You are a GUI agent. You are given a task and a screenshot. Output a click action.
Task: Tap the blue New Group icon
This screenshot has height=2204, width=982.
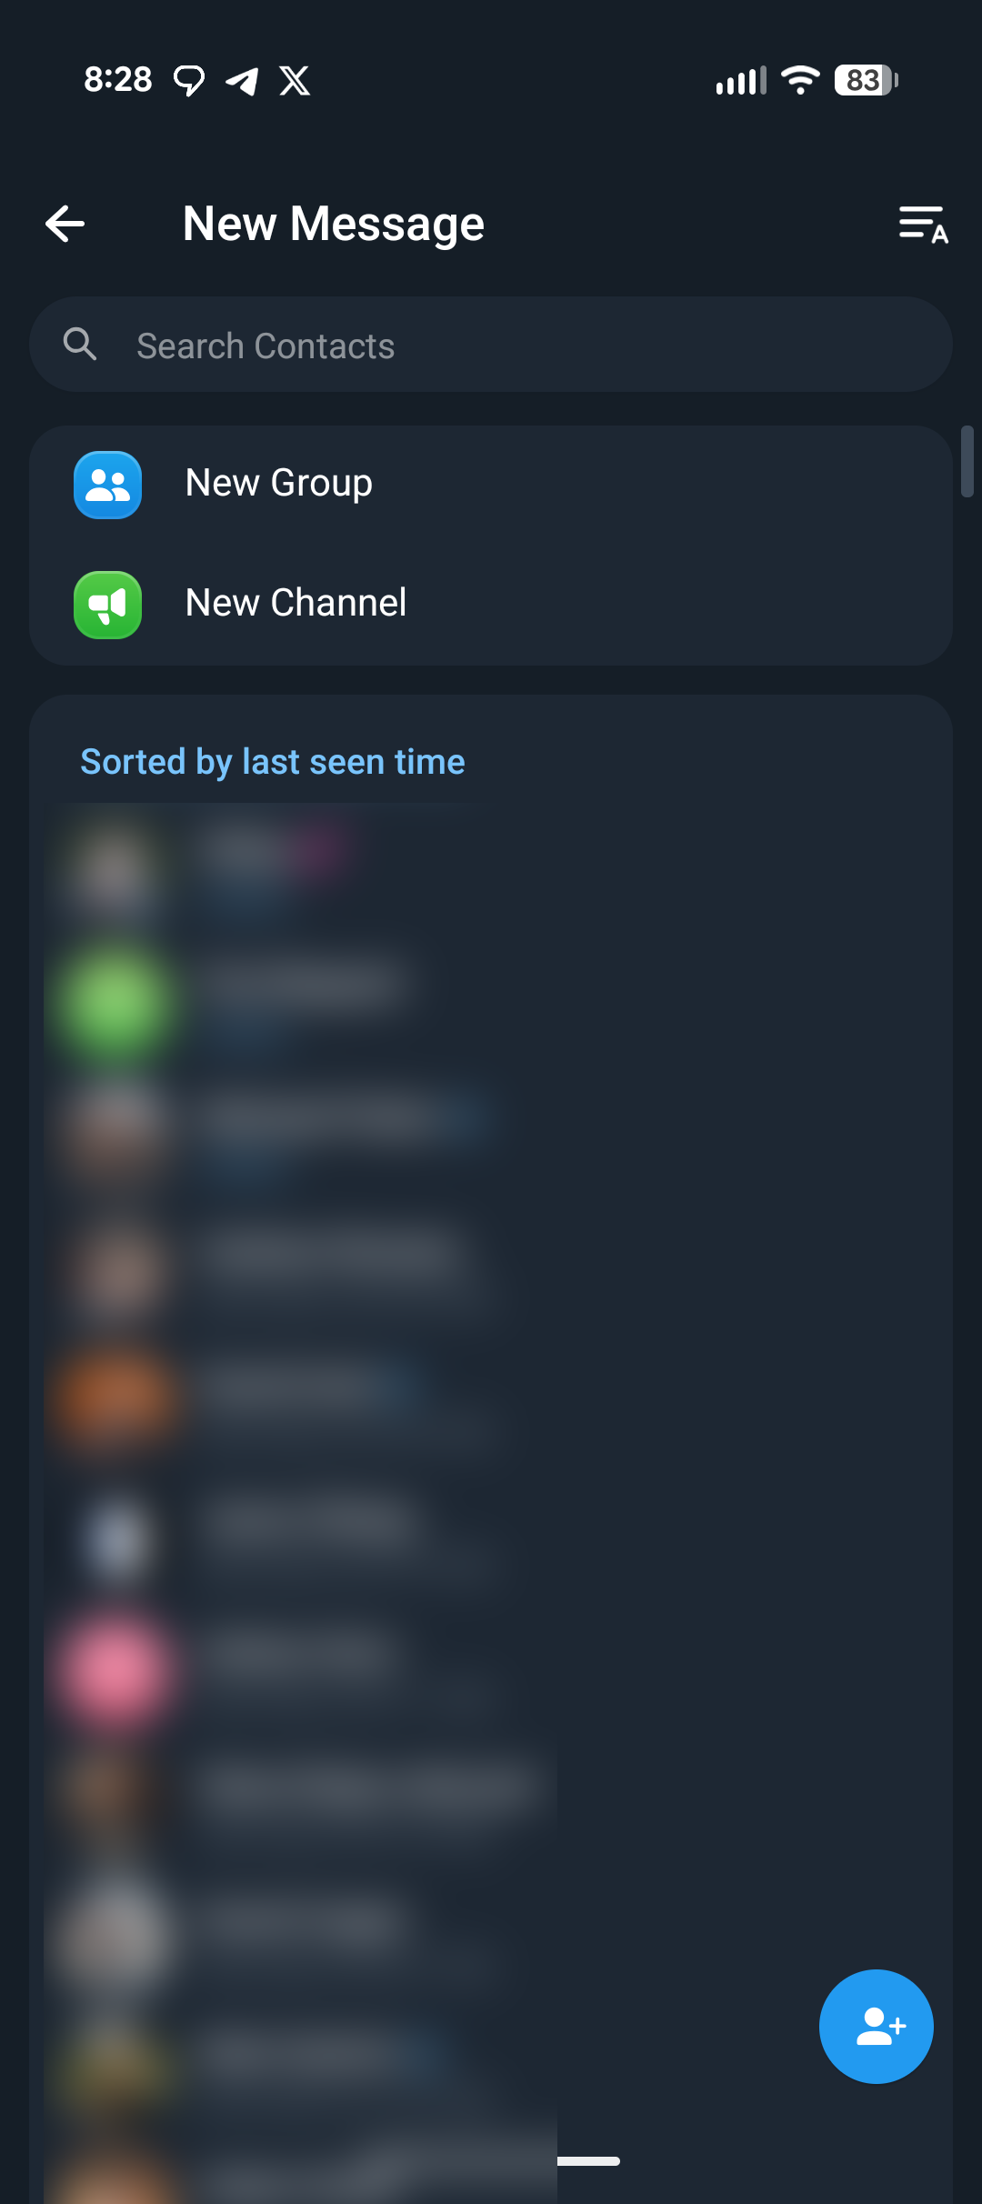[x=108, y=485]
